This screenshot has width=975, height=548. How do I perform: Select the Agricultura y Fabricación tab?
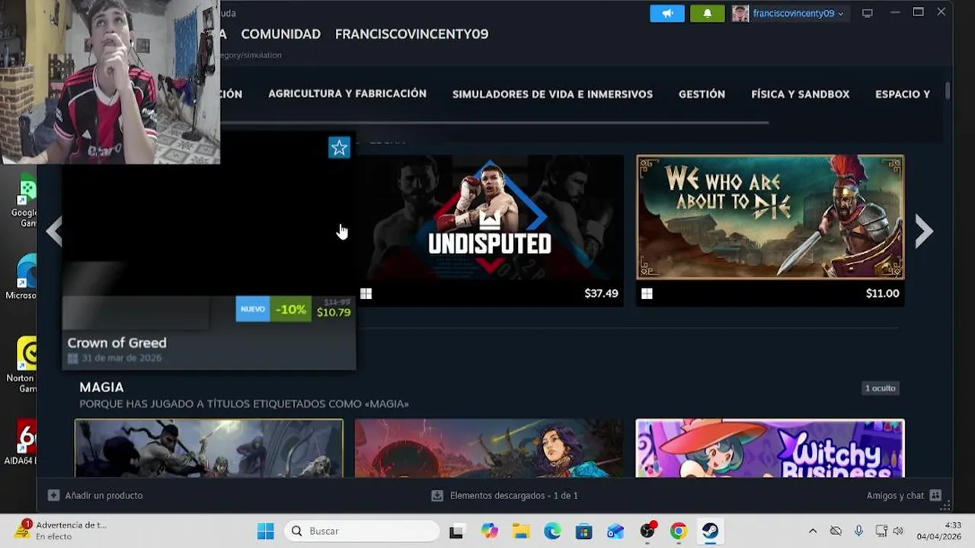pyautogui.click(x=347, y=94)
